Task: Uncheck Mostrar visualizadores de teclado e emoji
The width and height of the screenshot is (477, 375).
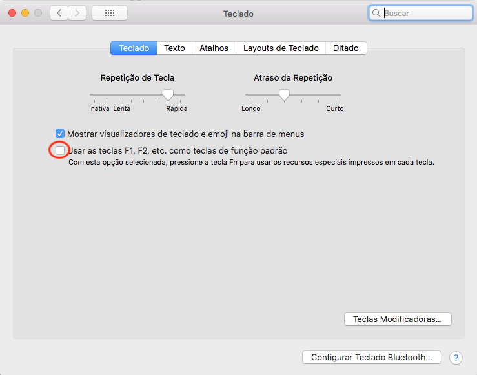Action: (60, 134)
